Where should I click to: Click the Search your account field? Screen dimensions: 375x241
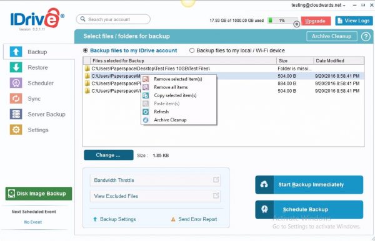tap(113, 19)
